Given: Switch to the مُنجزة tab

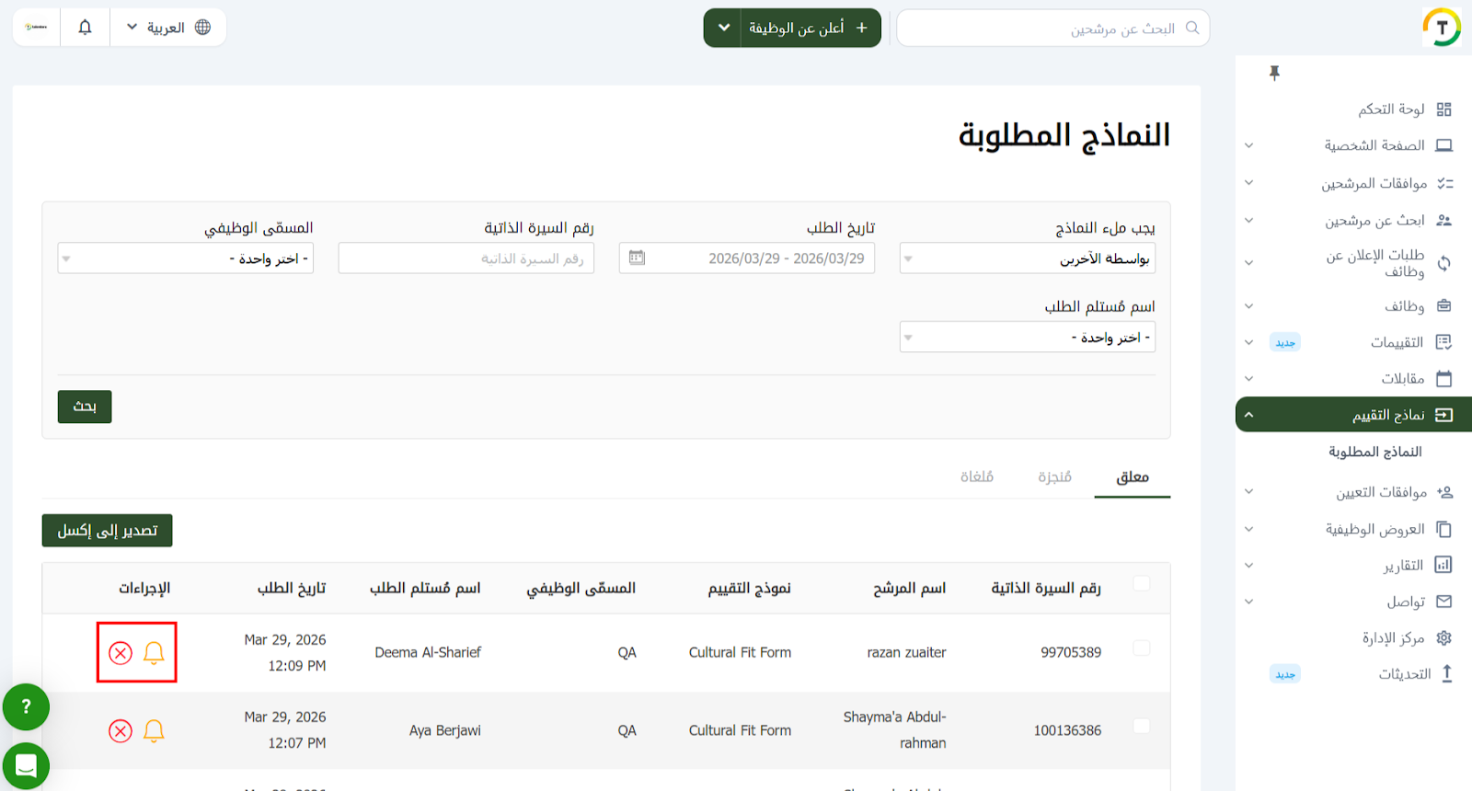Looking at the screenshot, I should click(1054, 477).
